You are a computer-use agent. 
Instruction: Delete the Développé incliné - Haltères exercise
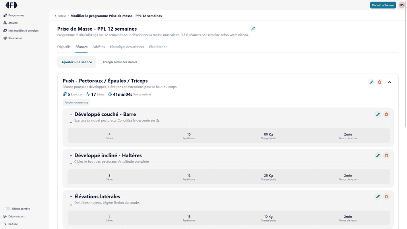point(386,155)
